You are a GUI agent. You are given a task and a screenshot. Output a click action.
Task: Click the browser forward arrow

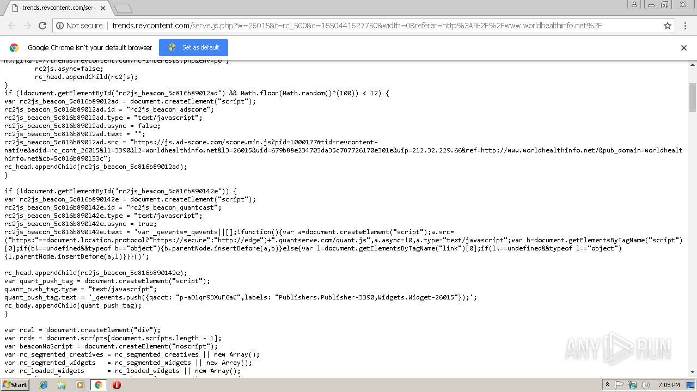click(27, 26)
